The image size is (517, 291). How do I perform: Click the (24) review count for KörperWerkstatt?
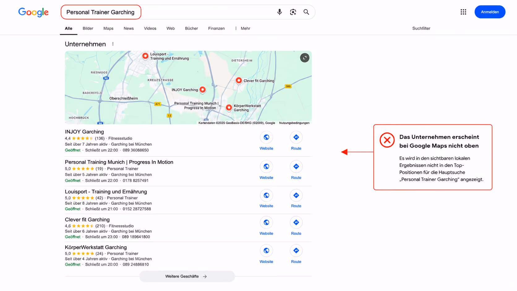[x=99, y=254]
